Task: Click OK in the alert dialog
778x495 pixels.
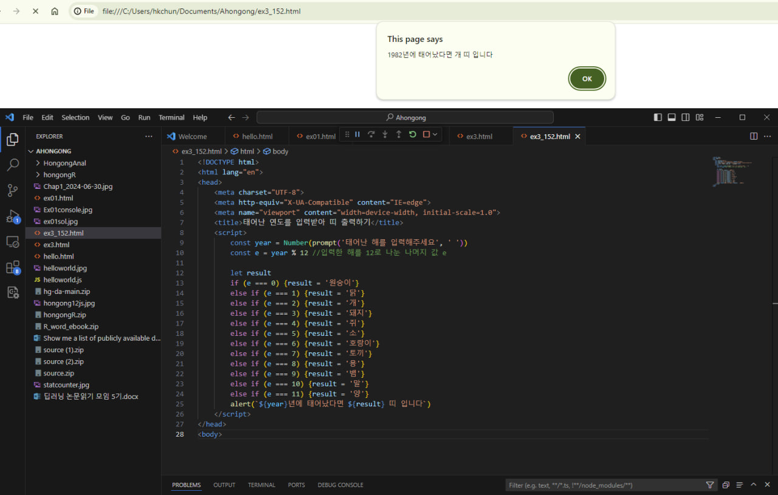Action: coord(587,79)
